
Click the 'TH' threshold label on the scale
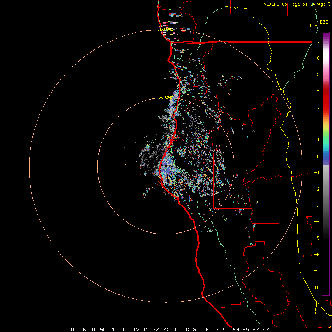(317, 287)
